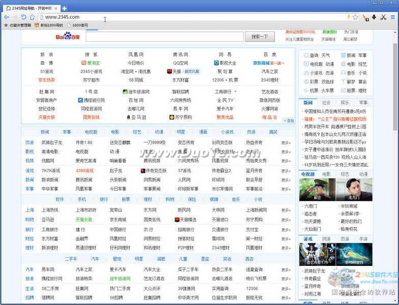Open the 老九门 drama thumbnail
Image resolution: width=399 pixels, height=305 pixels.
click(x=354, y=189)
